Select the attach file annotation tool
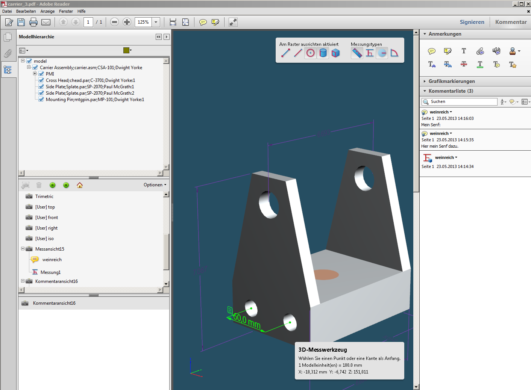The image size is (531, 390). coord(480,51)
